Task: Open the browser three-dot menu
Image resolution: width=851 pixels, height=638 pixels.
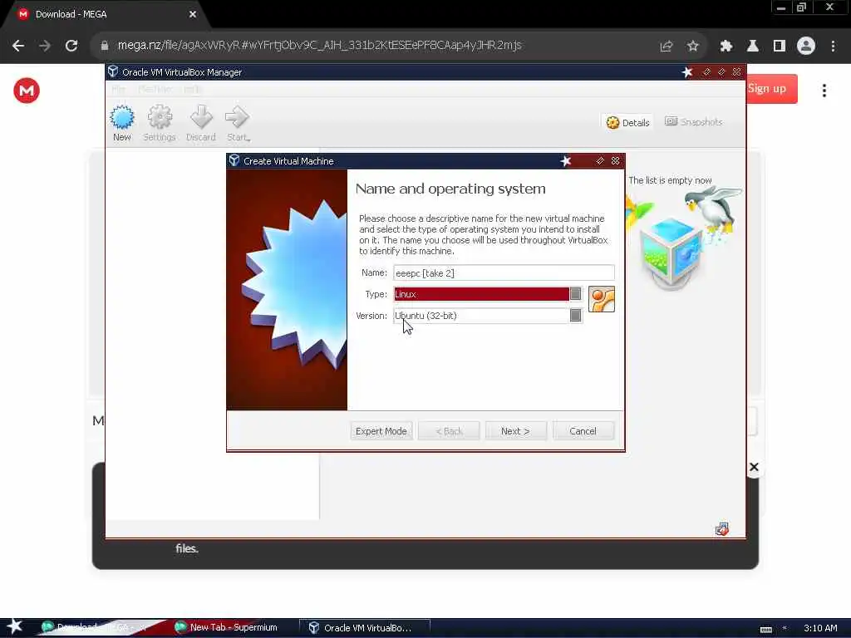Action: [833, 47]
